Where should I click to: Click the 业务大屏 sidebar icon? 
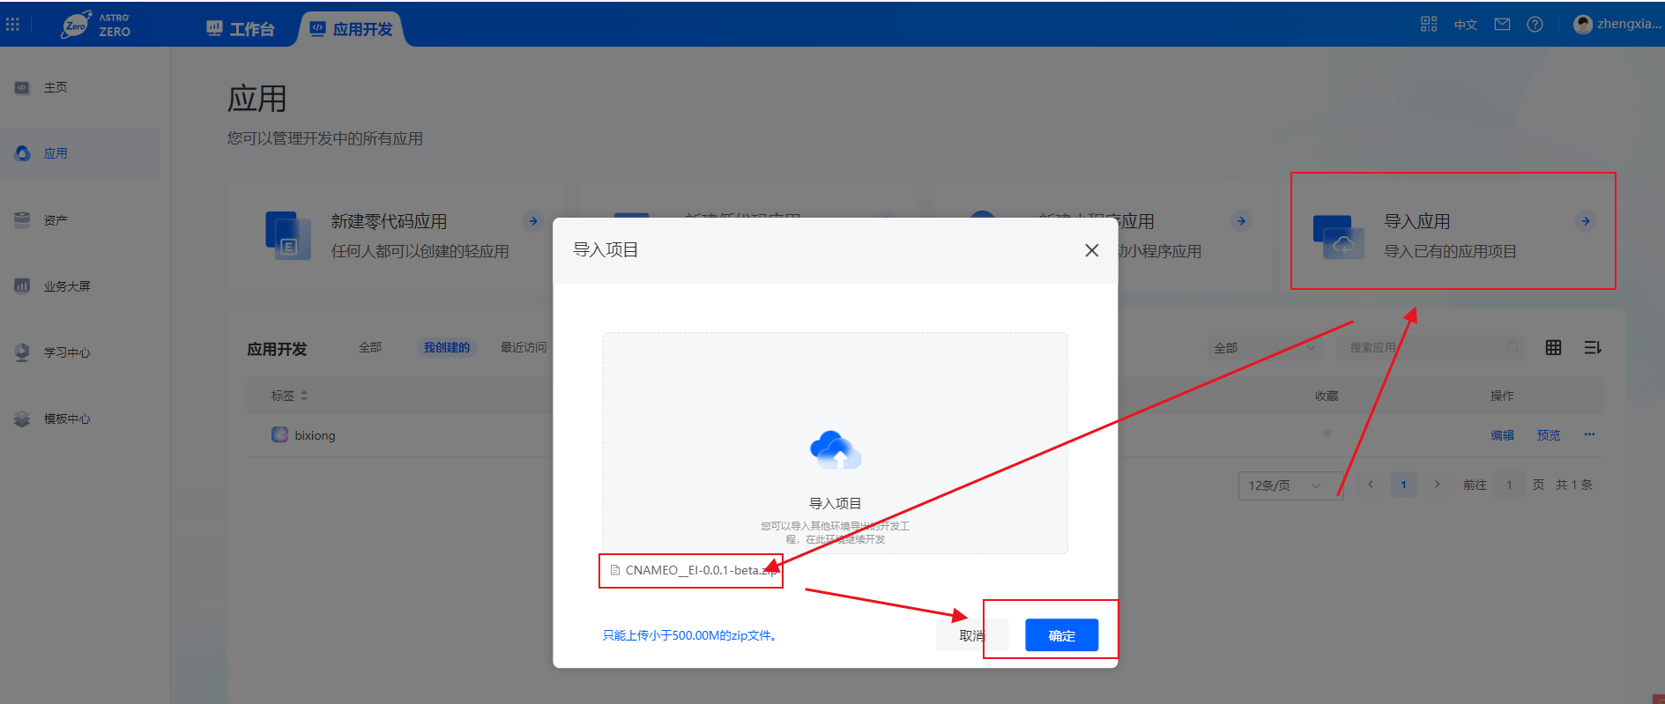[22, 285]
